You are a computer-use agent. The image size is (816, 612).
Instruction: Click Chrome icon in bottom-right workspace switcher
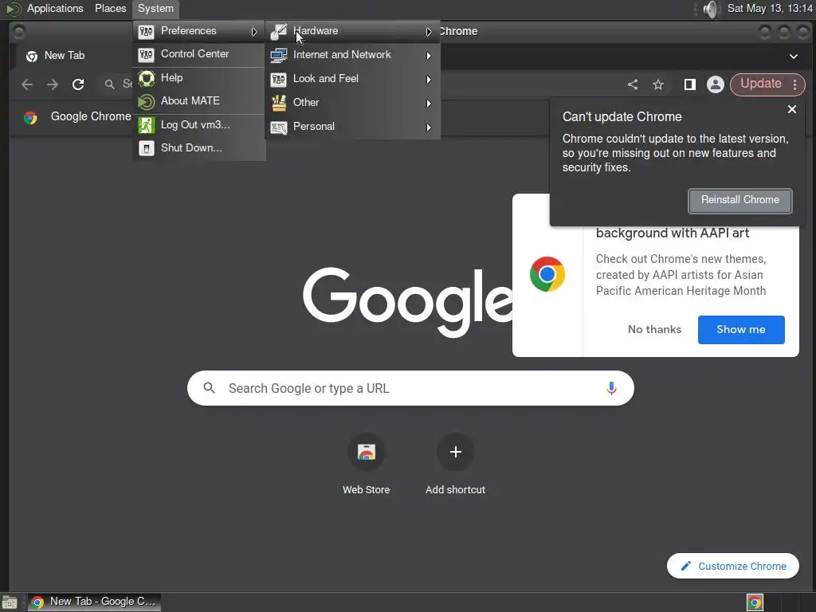tap(755, 602)
